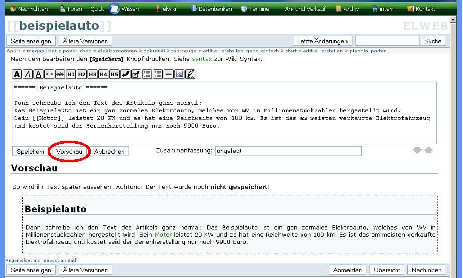Screen dimensions: 463x278
Task: Apply strikethrough formatting
Action: pos(60,74)
